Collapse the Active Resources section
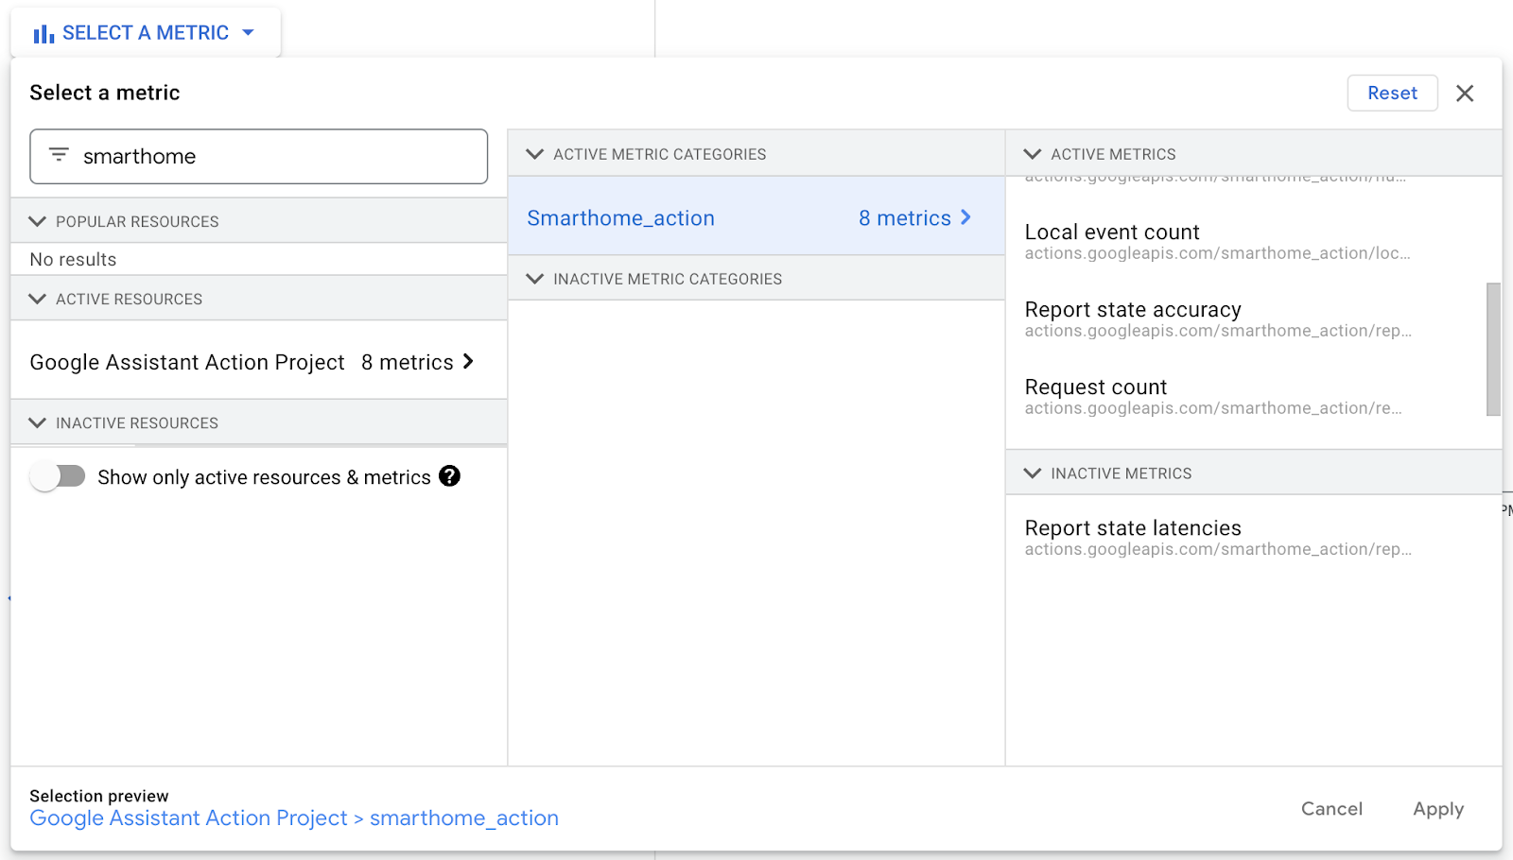This screenshot has width=1513, height=860. click(38, 299)
